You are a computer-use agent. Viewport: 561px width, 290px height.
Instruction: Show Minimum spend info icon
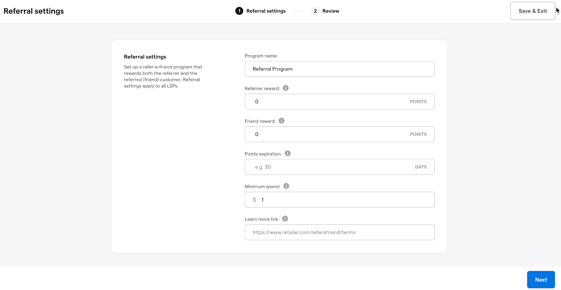(286, 186)
